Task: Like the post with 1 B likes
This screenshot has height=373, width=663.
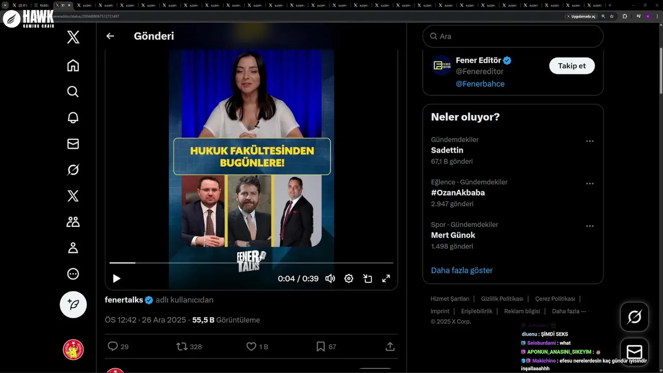Action: (257, 347)
